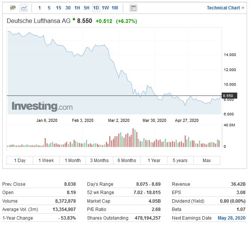Show the 1 Month time range
This screenshot has height=226, width=250.
(x=72, y=160)
